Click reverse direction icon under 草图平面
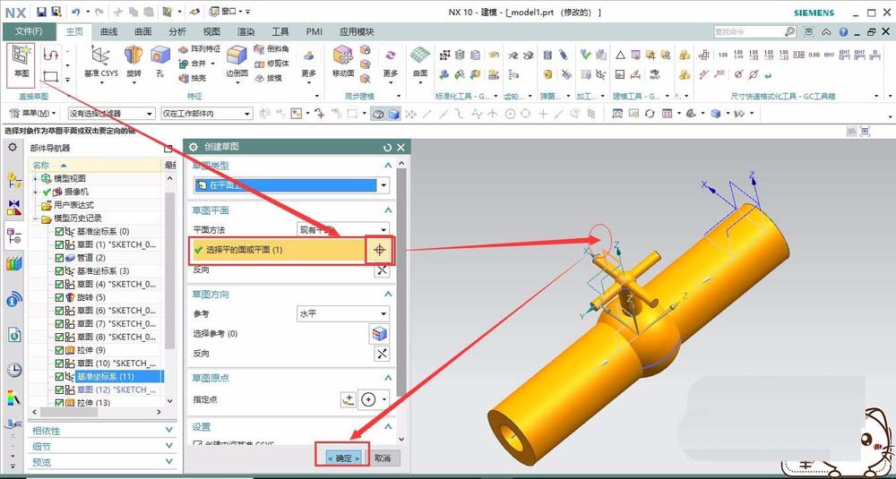Image resolution: width=896 pixels, height=479 pixels. 382,270
